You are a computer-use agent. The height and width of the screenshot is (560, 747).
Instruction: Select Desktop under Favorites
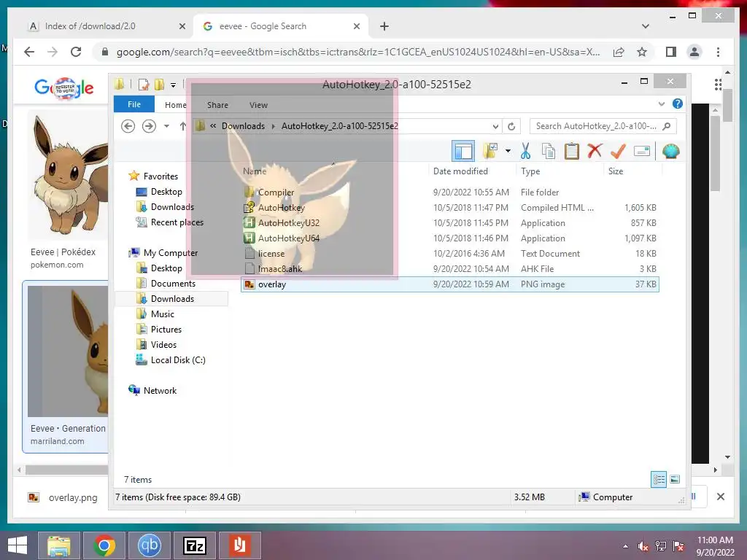(166, 192)
